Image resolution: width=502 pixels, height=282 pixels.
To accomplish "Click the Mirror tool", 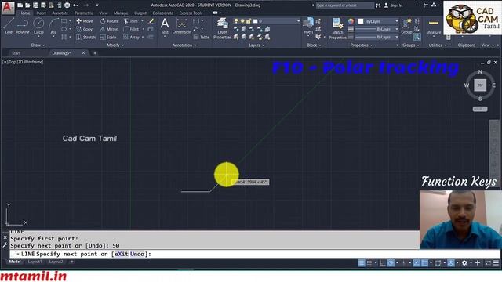I will point(109,29).
